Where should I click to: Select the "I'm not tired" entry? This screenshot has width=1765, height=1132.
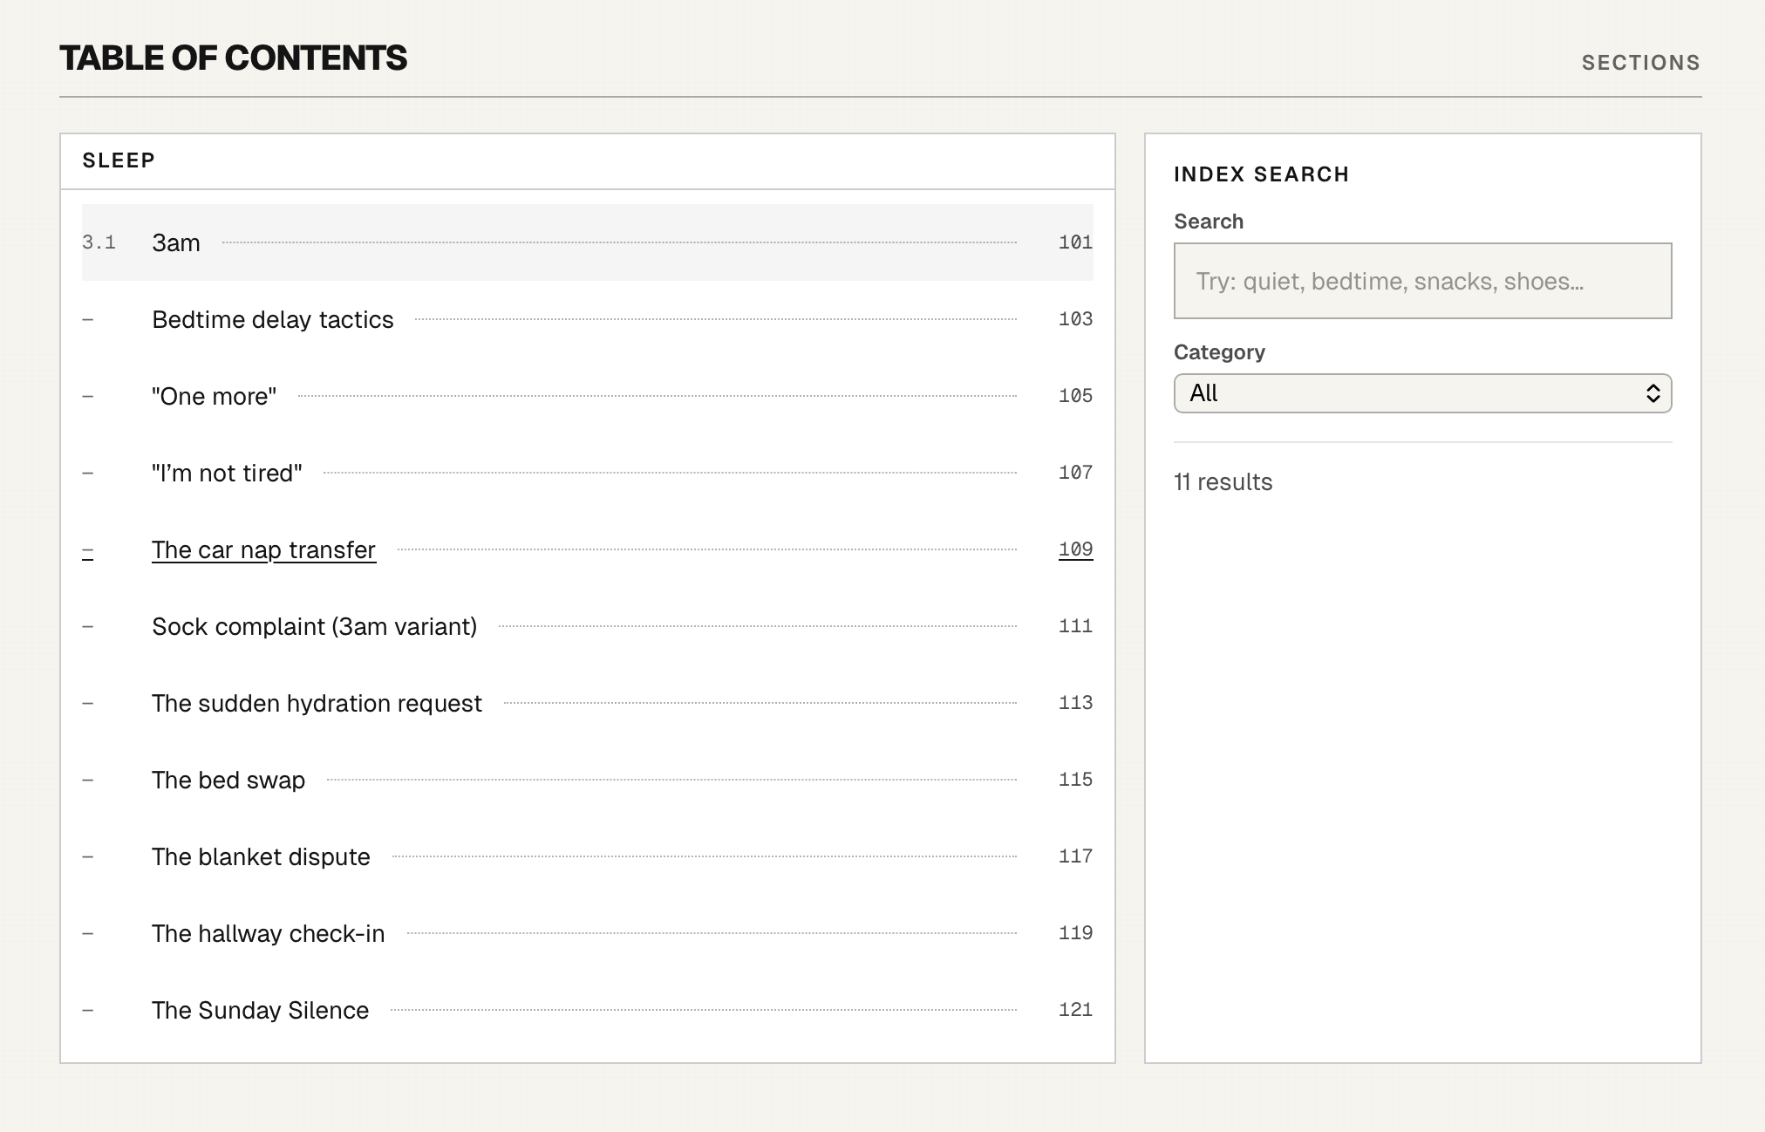coord(228,473)
